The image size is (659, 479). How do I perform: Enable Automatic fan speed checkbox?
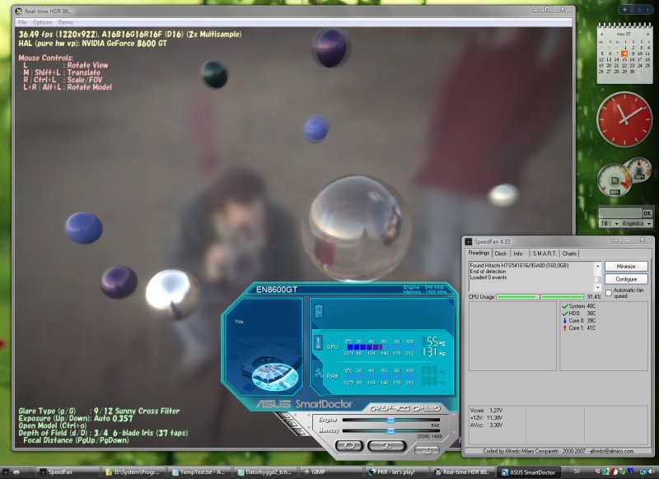pos(609,293)
